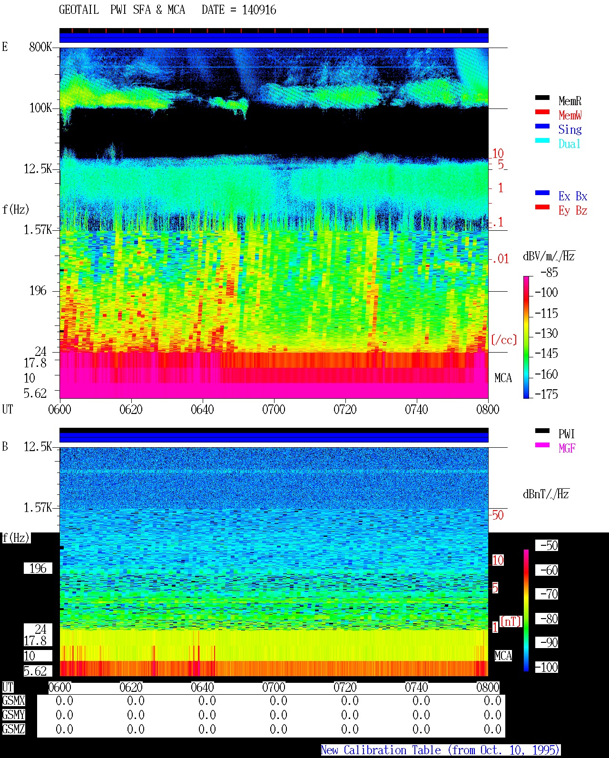Click the dBV/m electric field color bar

[x=526, y=337]
